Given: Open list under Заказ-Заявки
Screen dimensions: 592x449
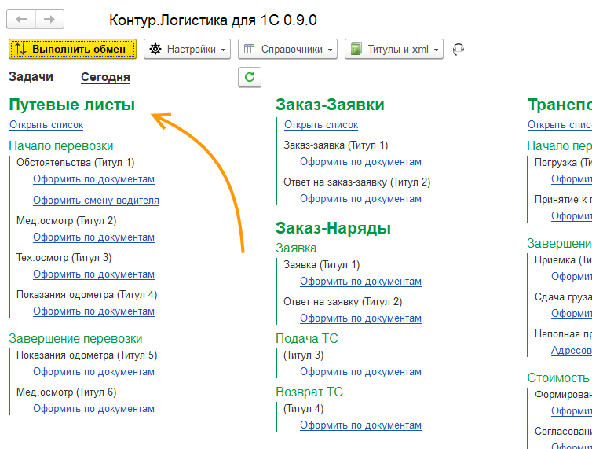Looking at the screenshot, I should [x=321, y=125].
